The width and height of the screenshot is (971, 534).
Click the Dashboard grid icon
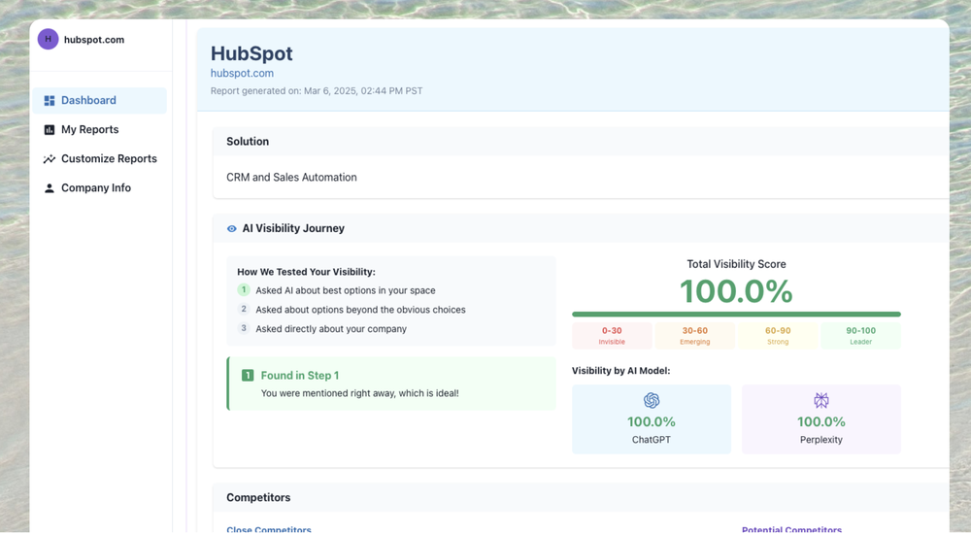[x=50, y=101]
